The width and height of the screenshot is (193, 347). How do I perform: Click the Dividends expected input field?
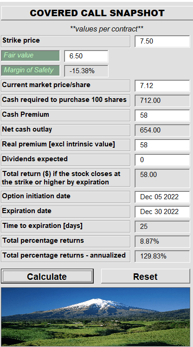[x=162, y=160]
